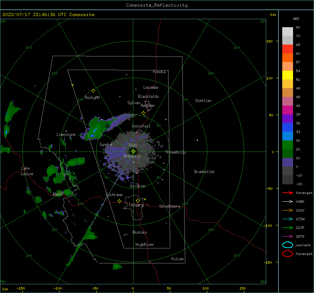This screenshot has height=293, width=314.
Task: Click the yellow diamond marker near Cochrane
Action: pyautogui.click(x=119, y=201)
